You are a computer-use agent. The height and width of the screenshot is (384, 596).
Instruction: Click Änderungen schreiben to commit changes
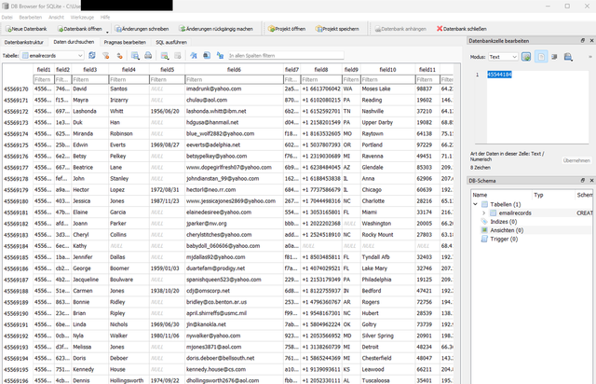click(x=142, y=29)
